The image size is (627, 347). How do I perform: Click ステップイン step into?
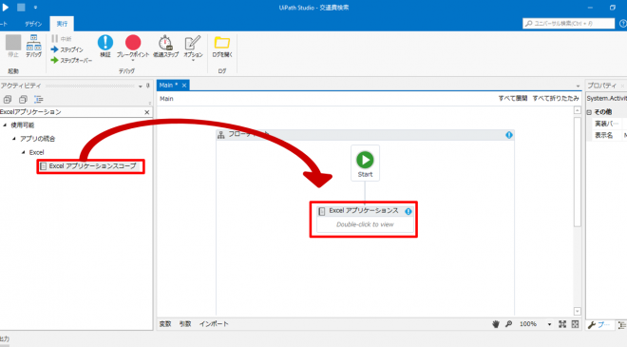[x=67, y=49]
